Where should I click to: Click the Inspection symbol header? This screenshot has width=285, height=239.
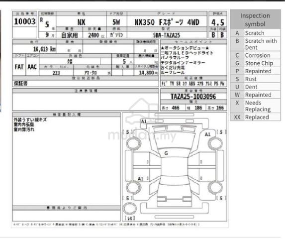coord(255,19)
